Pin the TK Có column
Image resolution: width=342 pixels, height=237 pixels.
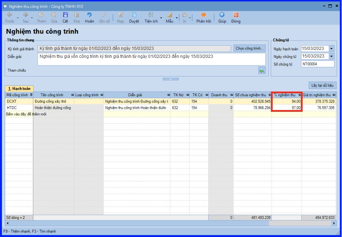tap(207, 95)
